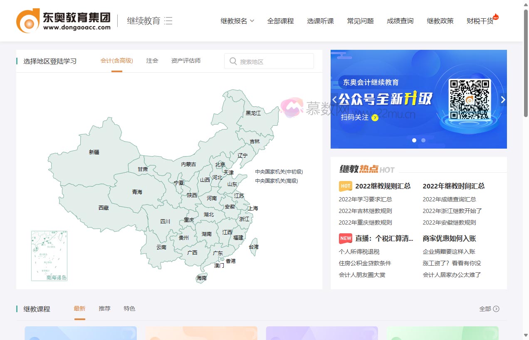
Task: Click the circular arrow next to 全部
Action: [x=495, y=309]
